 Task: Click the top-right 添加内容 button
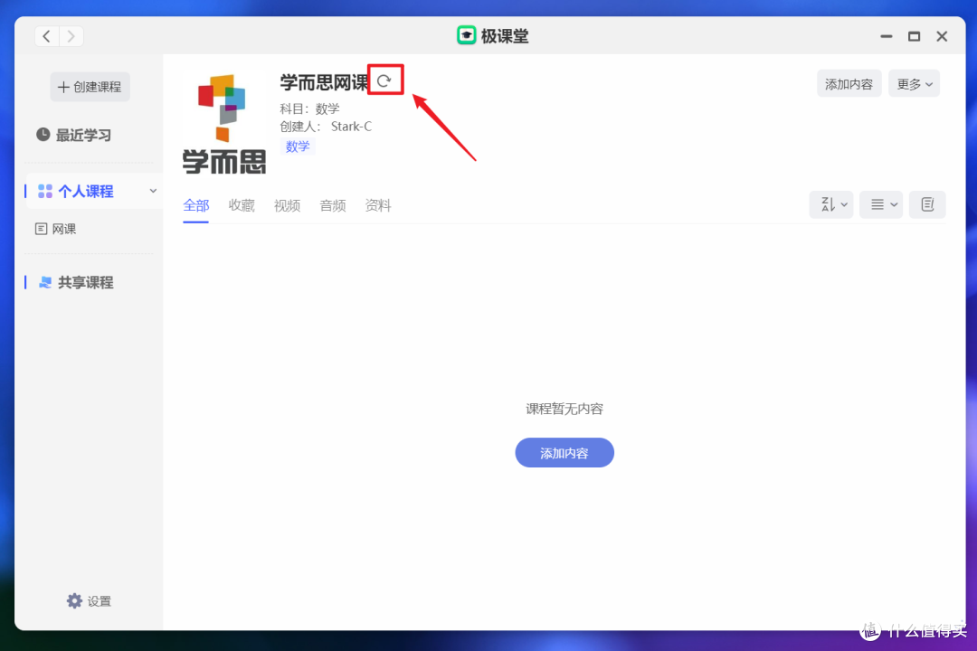(x=849, y=84)
